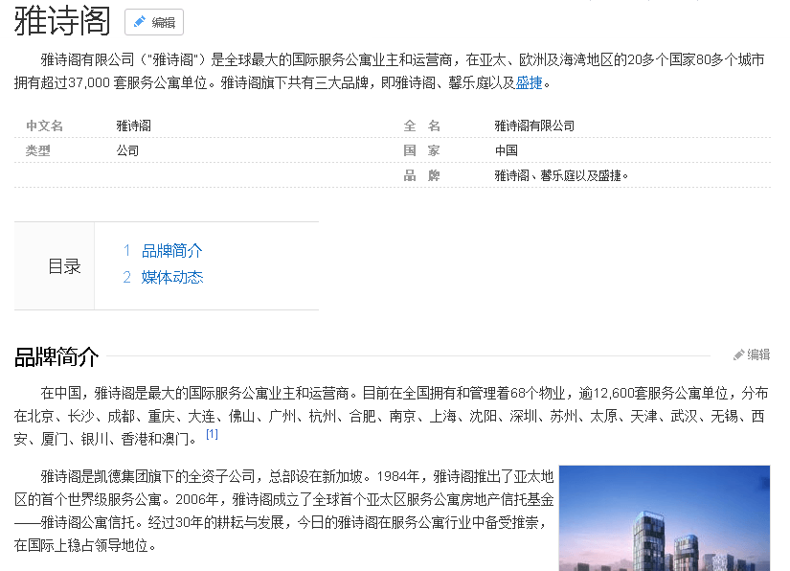The height and width of the screenshot is (571, 790).
Task: Click the 编辑 button beside the 雅诗阁 title
Action: click(154, 22)
